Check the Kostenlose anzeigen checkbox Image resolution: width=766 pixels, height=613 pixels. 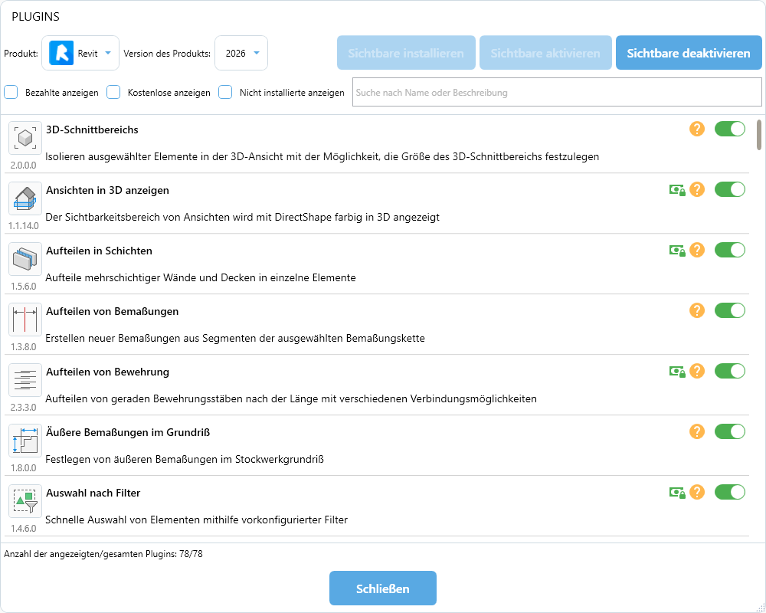[113, 93]
